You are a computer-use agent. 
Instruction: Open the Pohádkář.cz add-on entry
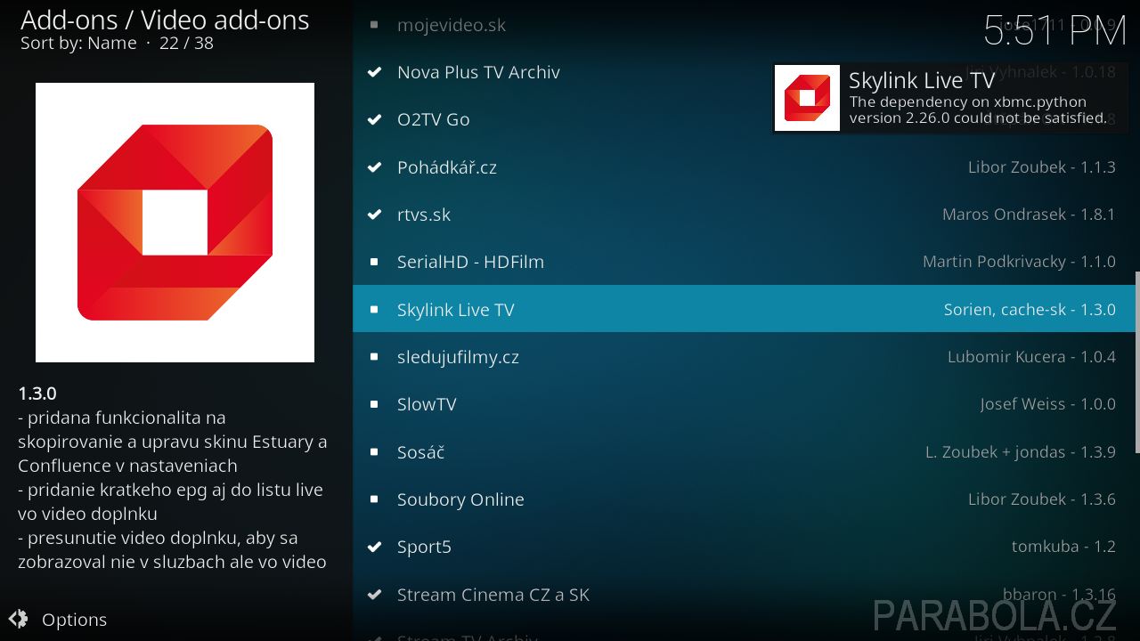[x=744, y=167]
